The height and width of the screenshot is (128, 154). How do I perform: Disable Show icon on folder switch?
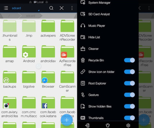pyautogui.click(x=129, y=72)
